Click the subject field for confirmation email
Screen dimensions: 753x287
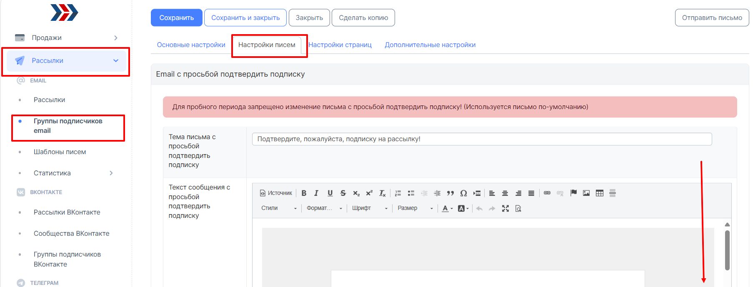pyautogui.click(x=482, y=139)
